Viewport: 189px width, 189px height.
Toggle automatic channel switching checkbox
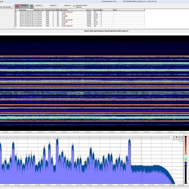74,6
